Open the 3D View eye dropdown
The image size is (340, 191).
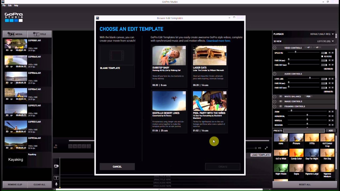(x=325, y=41)
